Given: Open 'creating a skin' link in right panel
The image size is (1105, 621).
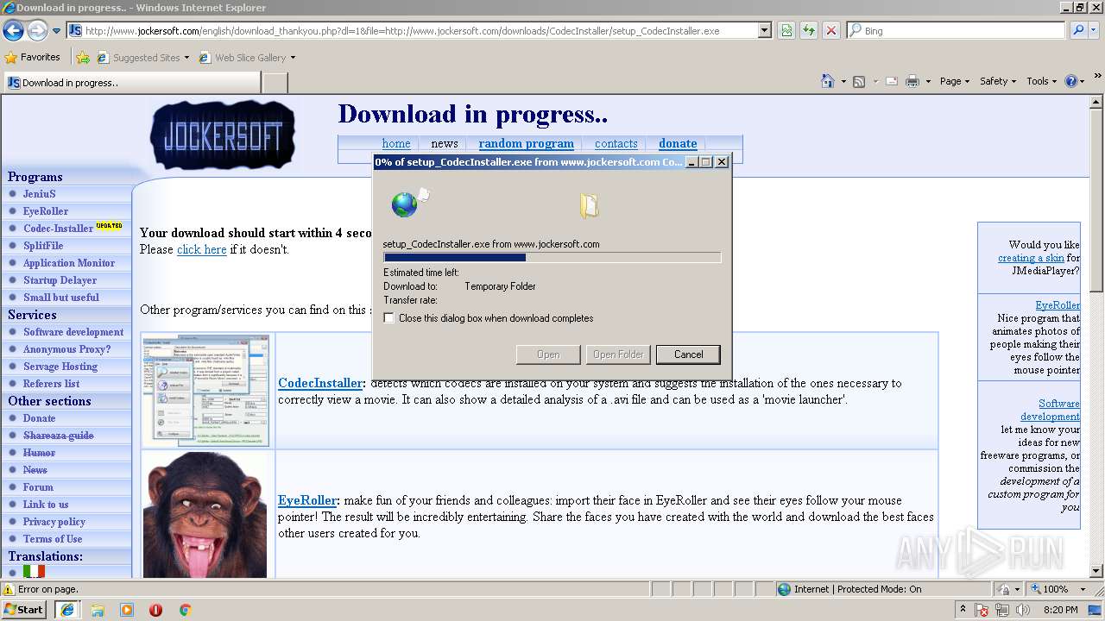Looking at the screenshot, I should click(1031, 258).
